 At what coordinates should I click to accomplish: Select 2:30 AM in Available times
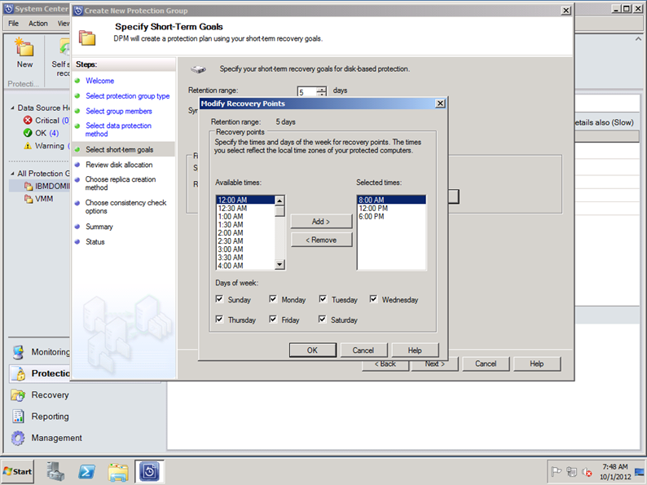coord(245,241)
